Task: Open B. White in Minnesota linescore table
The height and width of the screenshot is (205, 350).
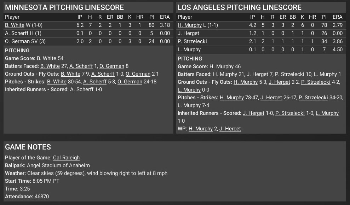Action: tap(15, 25)
